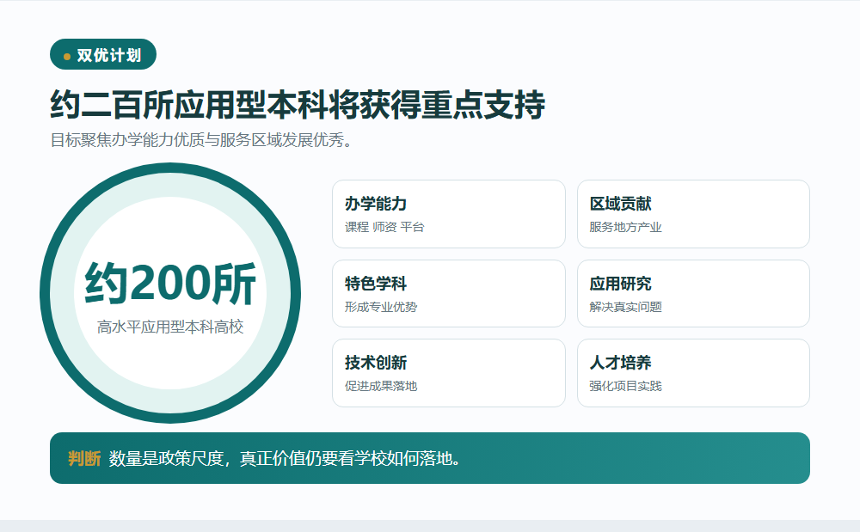This screenshot has width=860, height=532.
Task: Open the 办学能力 card
Action: (449, 214)
